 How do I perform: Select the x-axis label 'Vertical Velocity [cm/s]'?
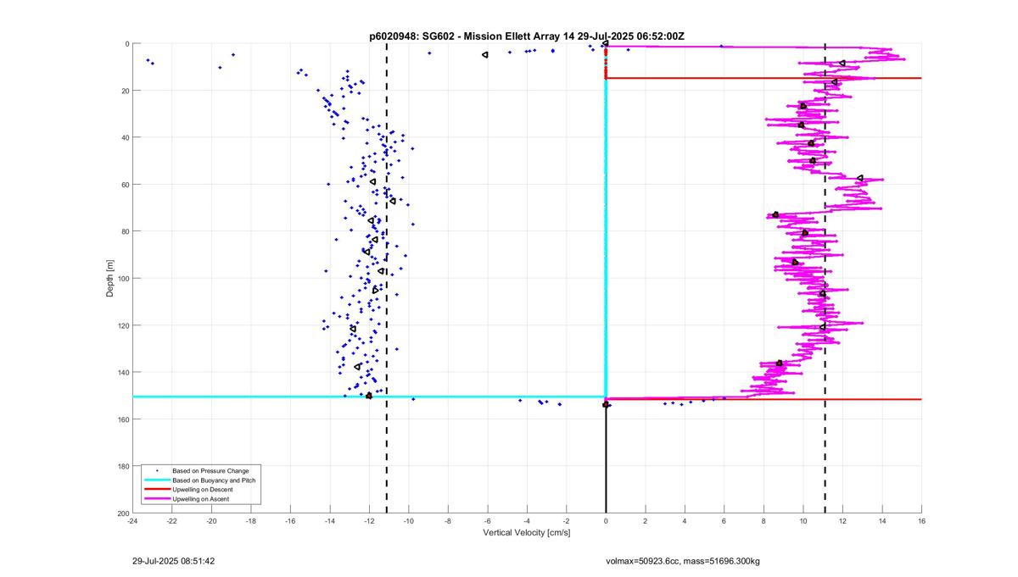pyautogui.click(x=527, y=533)
